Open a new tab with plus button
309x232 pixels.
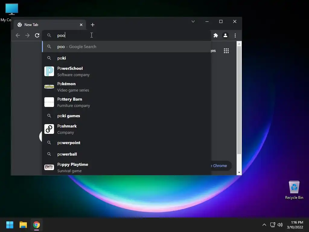pyautogui.click(x=93, y=25)
